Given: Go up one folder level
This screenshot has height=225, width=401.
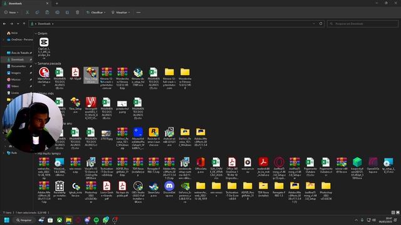Looking at the screenshot, I should (x=24, y=24).
